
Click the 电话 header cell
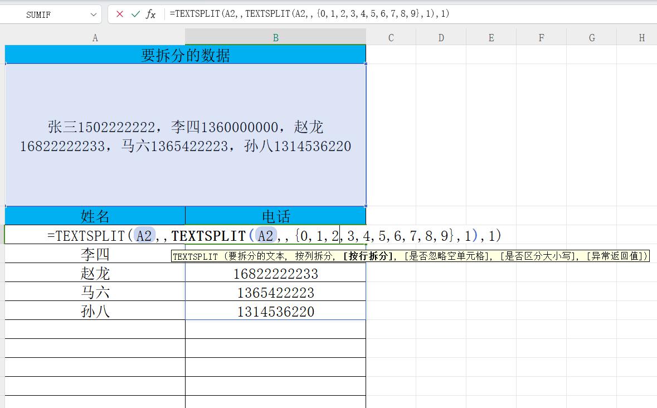pyautogui.click(x=276, y=216)
